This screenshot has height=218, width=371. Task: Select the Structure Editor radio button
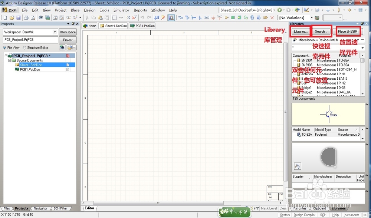[x=24, y=47]
